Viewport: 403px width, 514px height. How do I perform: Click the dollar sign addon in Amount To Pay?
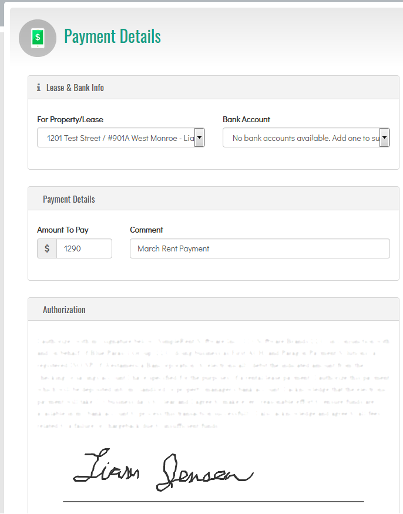coord(47,248)
